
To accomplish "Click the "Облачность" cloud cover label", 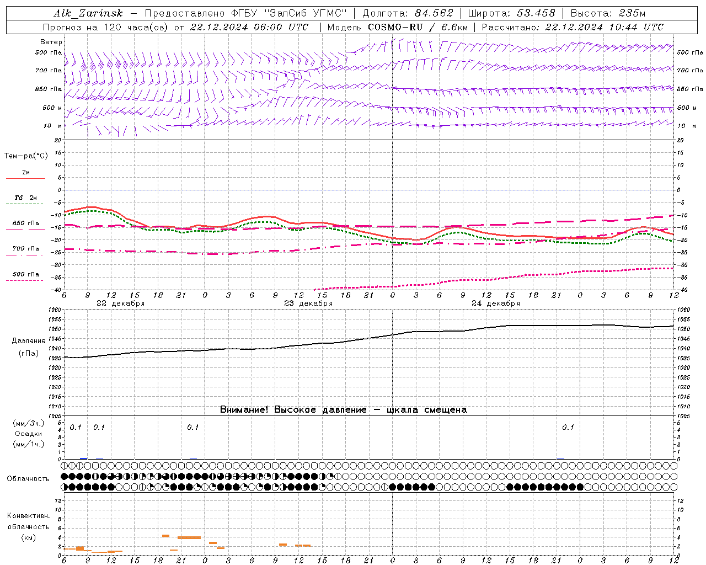I will (x=28, y=479).
